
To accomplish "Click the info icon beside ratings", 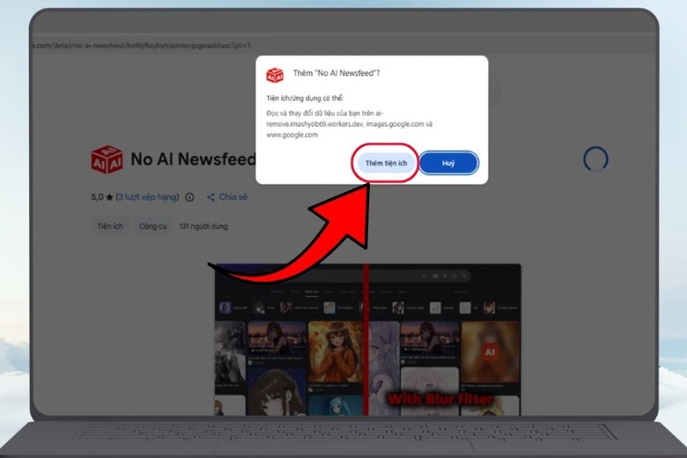I will pyautogui.click(x=189, y=197).
